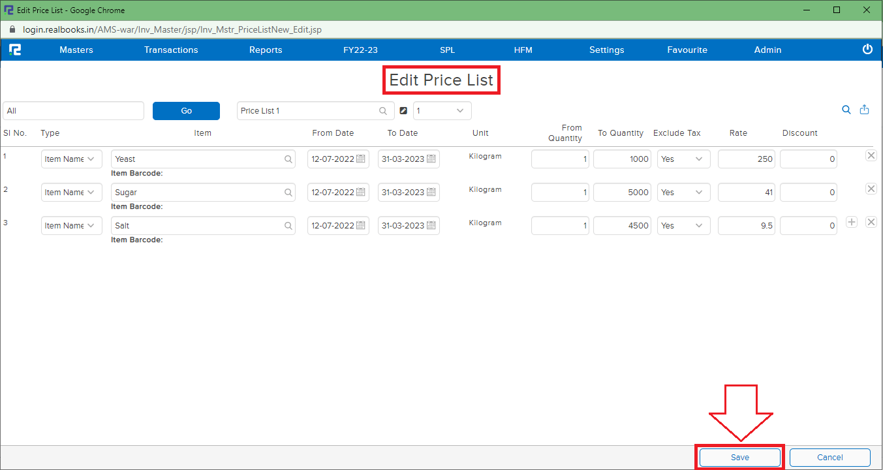The height and width of the screenshot is (470, 883).
Task: Click the RealBooks logo icon
Action: tap(15, 50)
